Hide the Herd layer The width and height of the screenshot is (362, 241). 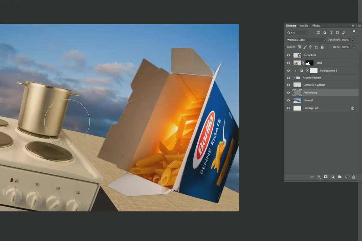288,63
